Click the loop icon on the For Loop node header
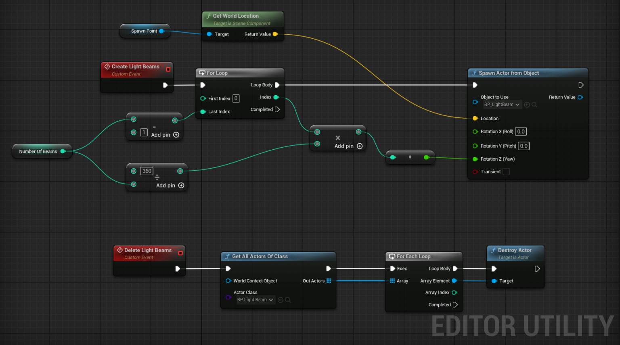 pos(202,73)
